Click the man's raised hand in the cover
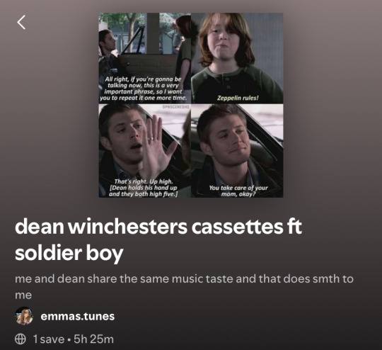 pyautogui.click(x=158, y=147)
